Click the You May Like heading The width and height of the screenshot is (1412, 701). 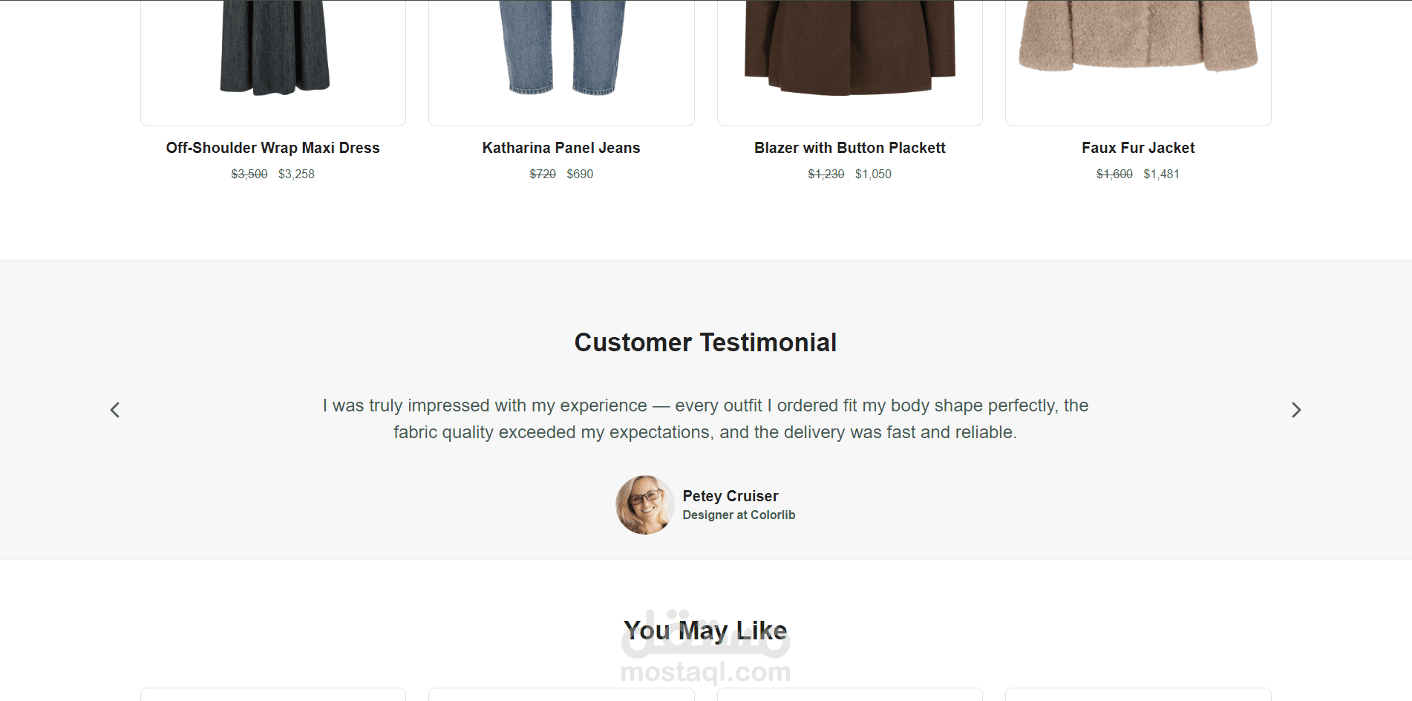[x=705, y=630]
